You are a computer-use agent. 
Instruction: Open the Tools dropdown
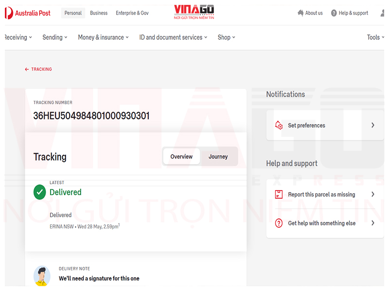click(x=375, y=37)
